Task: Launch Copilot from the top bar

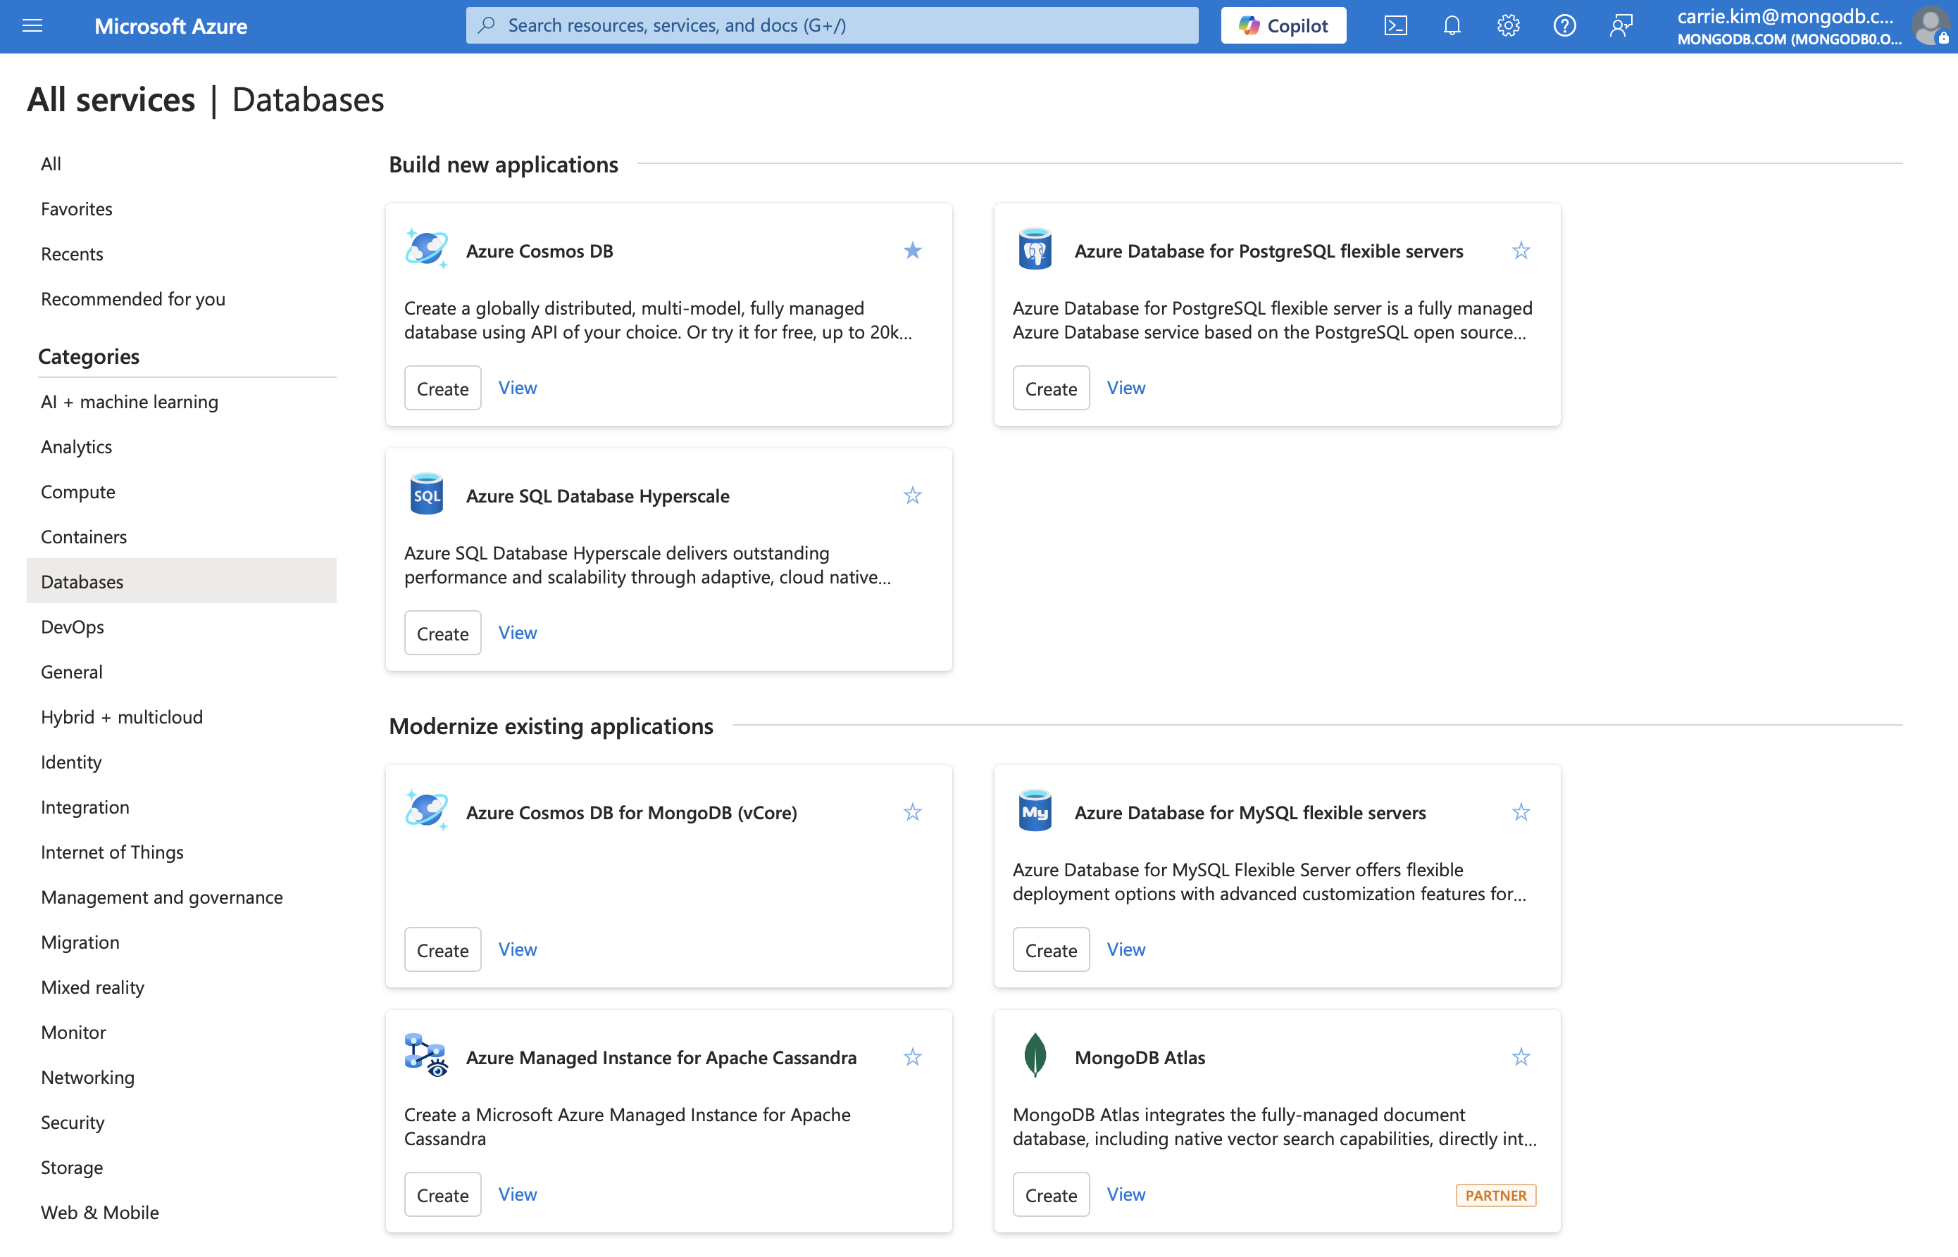Action: point(1283,25)
